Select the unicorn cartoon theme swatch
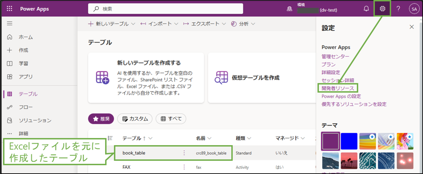Viewport: 423px width, 174px height. coord(405,141)
